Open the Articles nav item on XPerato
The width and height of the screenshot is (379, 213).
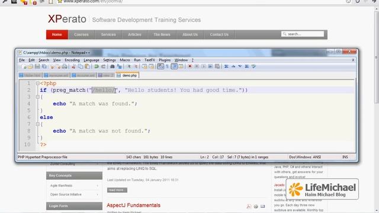pos(134,34)
